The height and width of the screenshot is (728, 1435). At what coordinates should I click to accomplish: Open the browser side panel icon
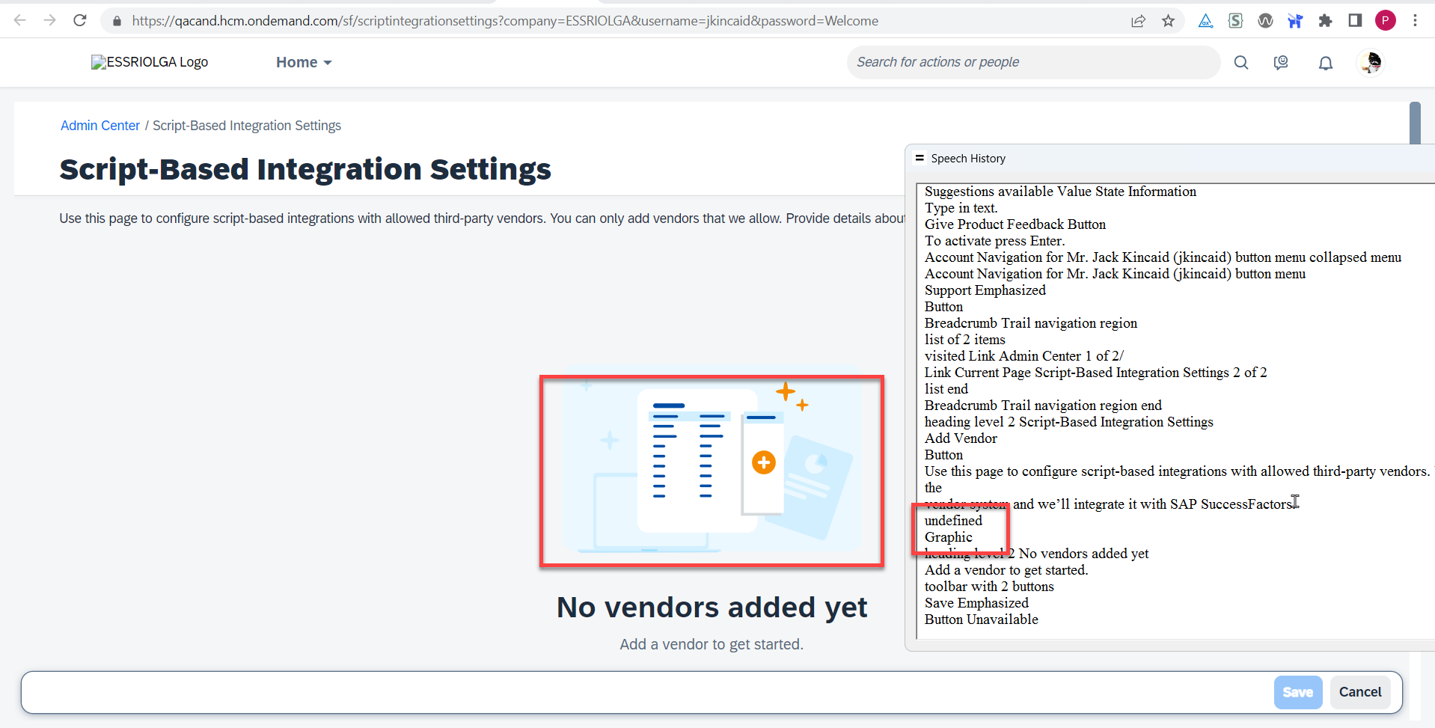point(1355,20)
